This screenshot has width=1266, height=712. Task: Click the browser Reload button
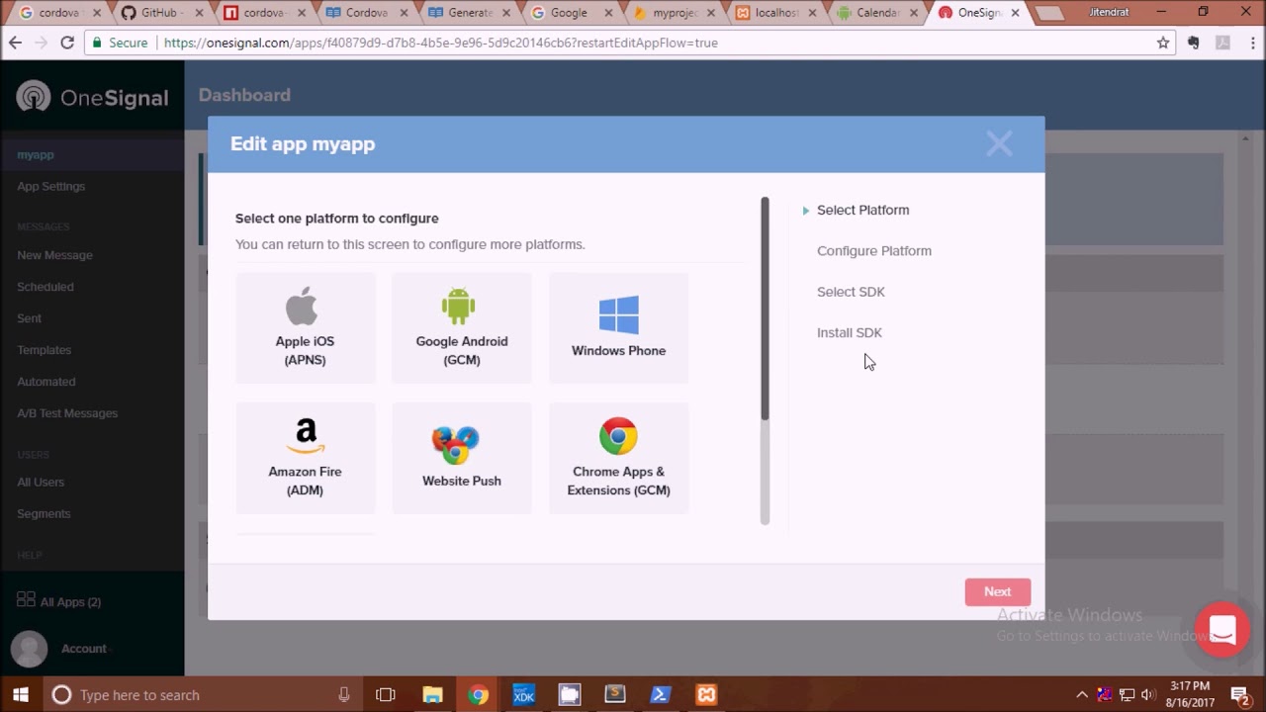click(67, 43)
